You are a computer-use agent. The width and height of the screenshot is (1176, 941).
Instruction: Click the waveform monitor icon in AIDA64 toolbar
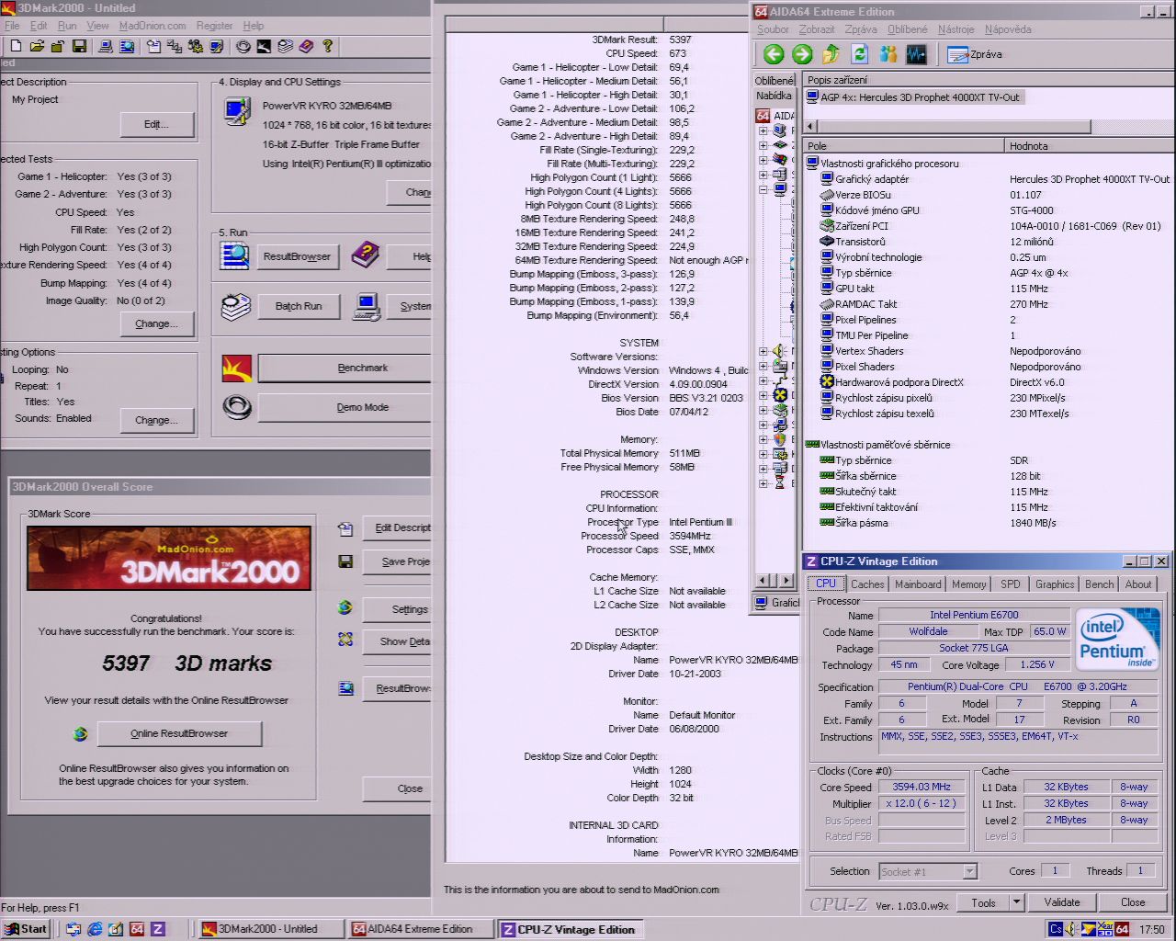916,54
